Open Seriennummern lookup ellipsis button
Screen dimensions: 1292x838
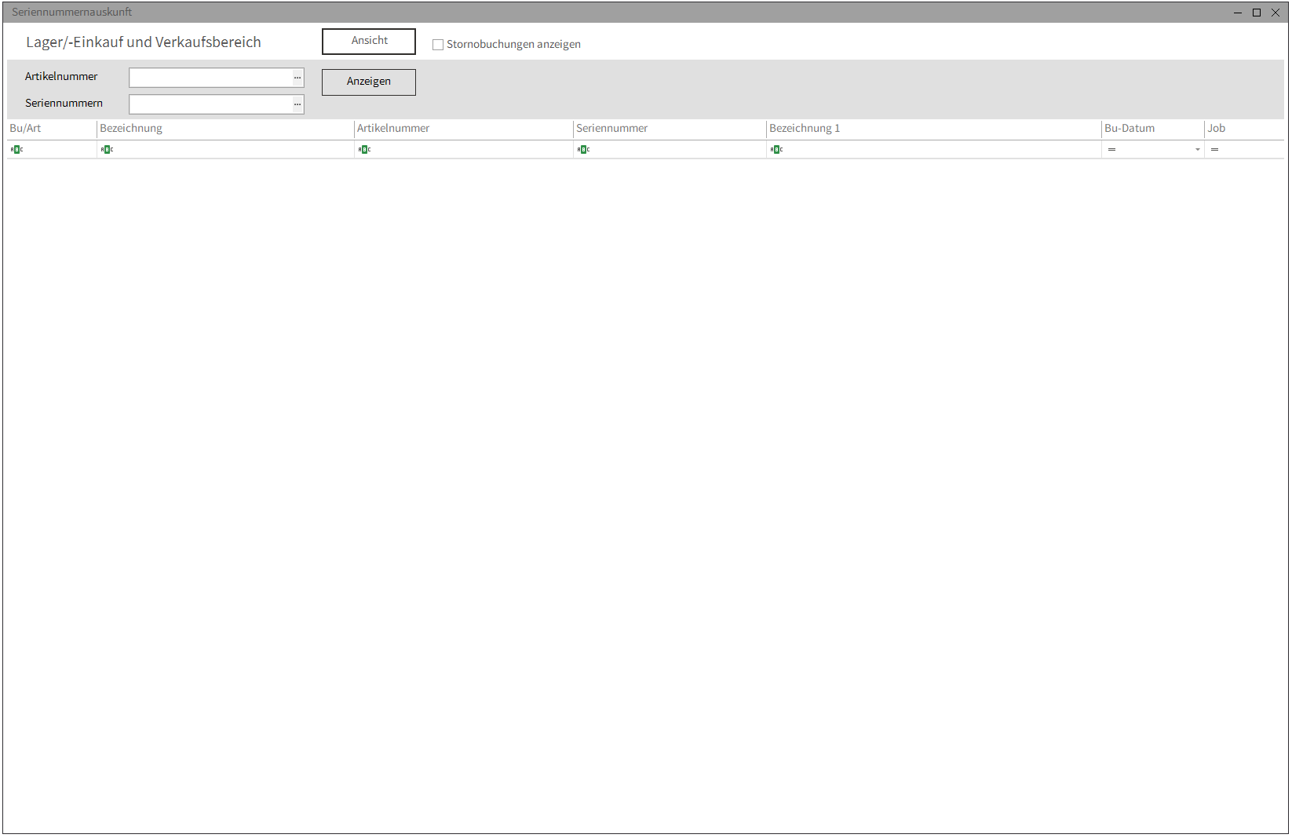pos(297,104)
